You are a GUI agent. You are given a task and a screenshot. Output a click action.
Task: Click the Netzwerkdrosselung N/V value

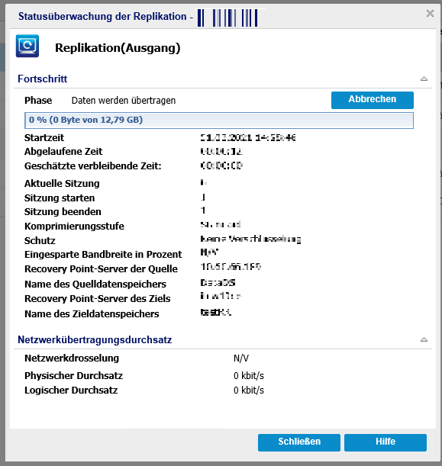pos(241,358)
